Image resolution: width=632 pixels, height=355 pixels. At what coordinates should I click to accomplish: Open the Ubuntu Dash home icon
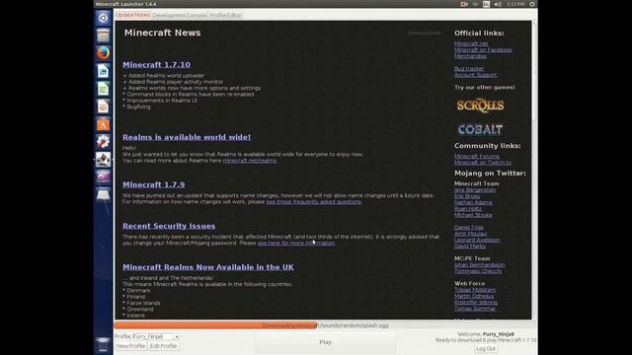103,18
